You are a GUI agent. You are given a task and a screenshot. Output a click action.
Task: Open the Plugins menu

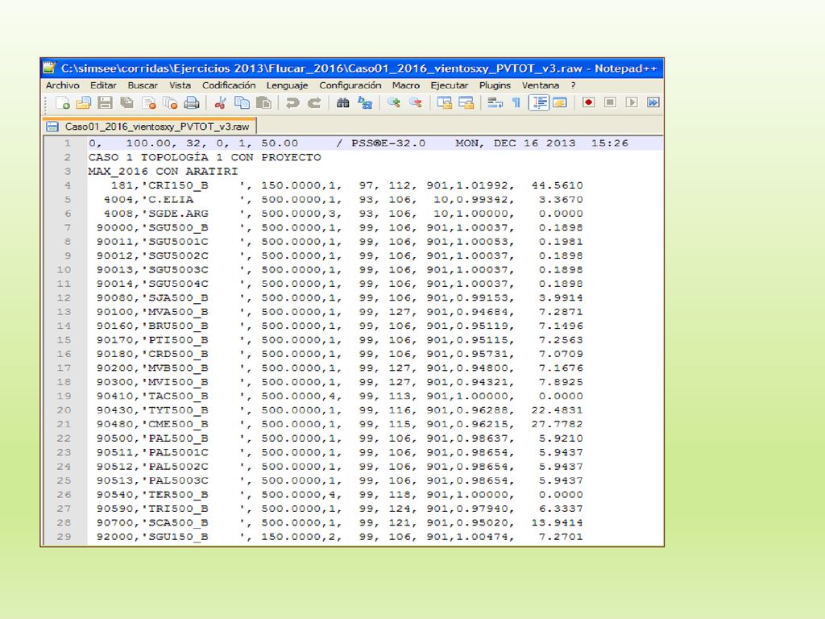click(495, 85)
